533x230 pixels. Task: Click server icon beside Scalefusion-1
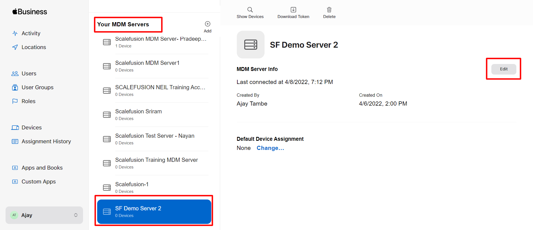tap(107, 188)
